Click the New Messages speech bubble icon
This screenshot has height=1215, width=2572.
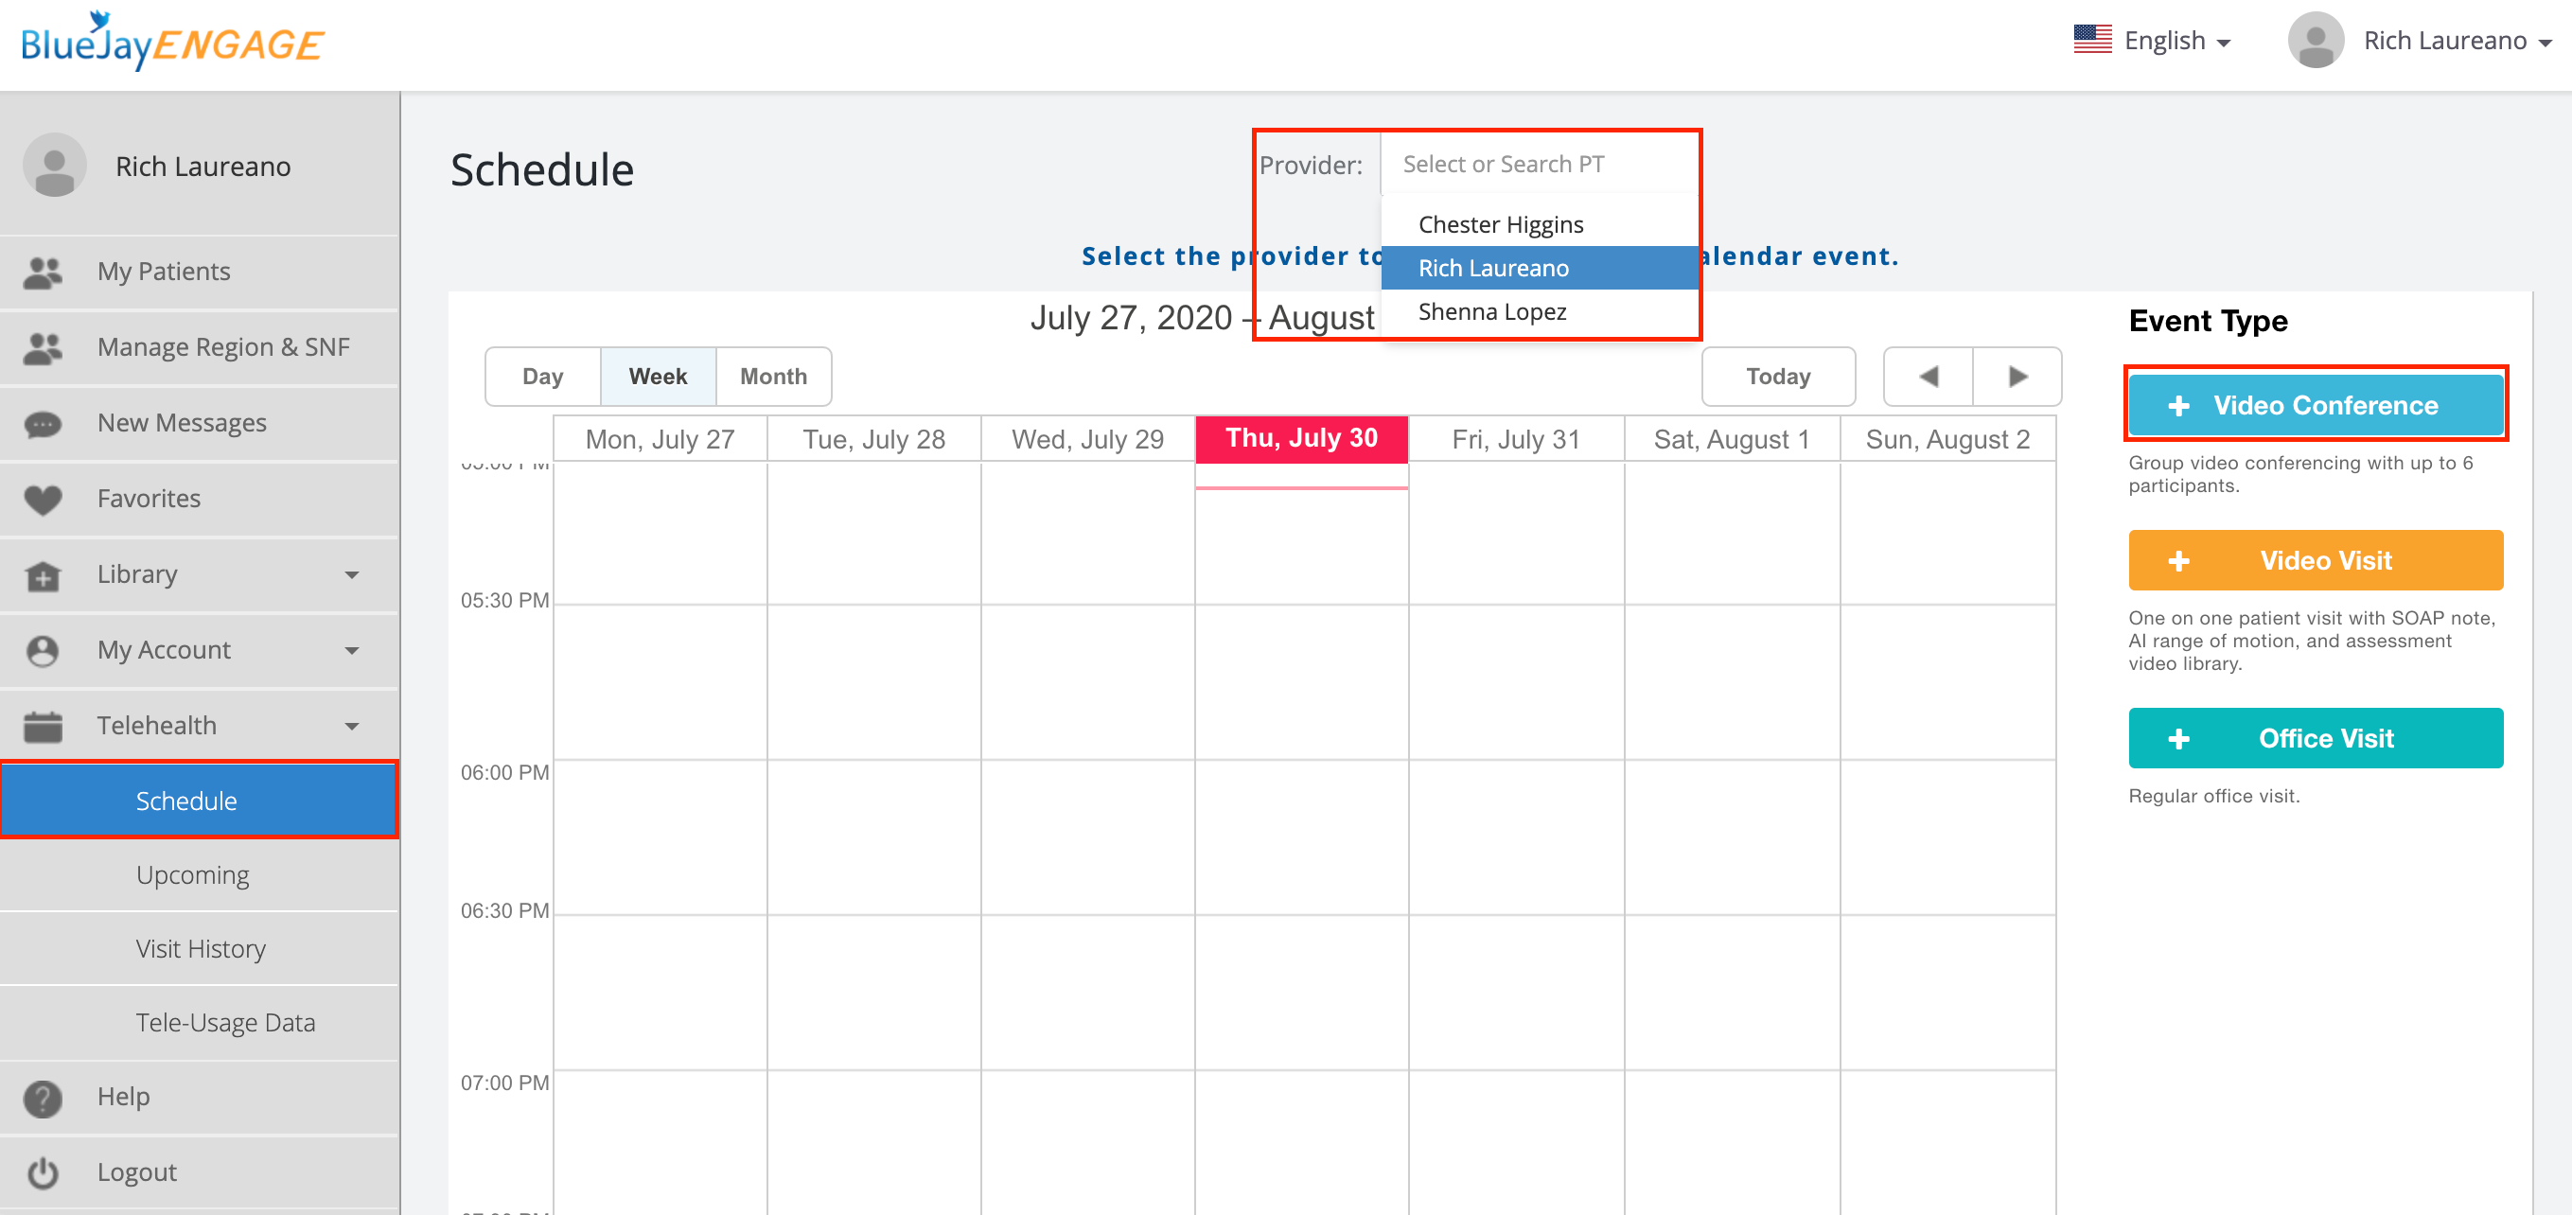(43, 423)
